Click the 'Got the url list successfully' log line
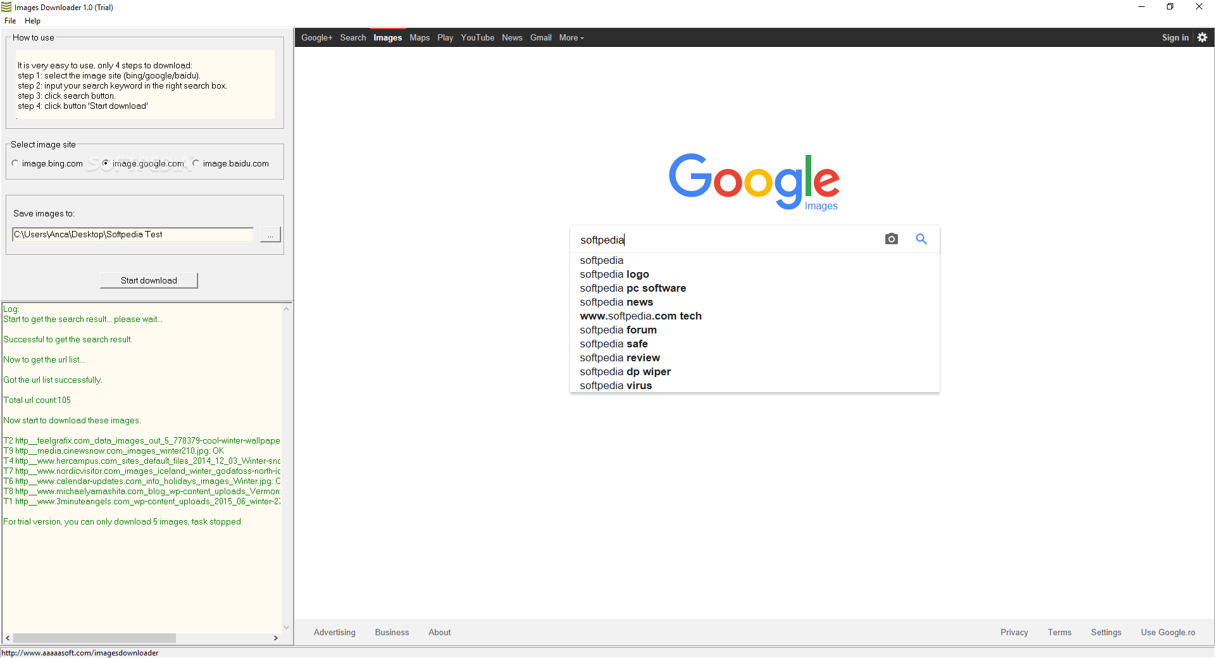1215x658 pixels. [x=53, y=380]
